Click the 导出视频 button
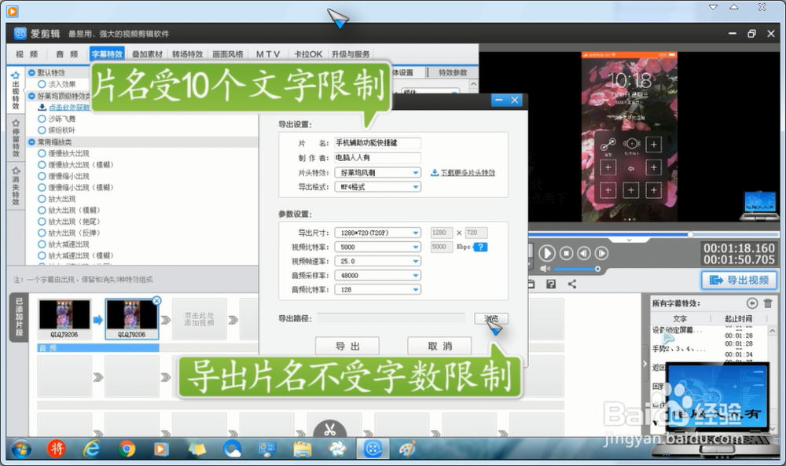This screenshot has width=786, height=466. pyautogui.click(x=740, y=280)
